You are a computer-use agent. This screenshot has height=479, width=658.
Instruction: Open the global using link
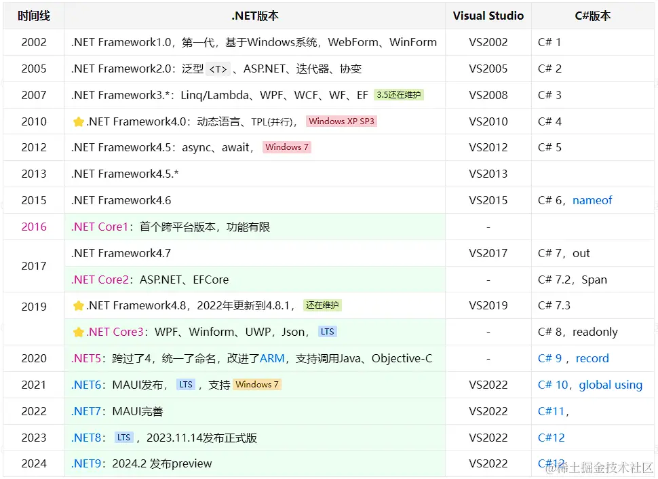611,385
